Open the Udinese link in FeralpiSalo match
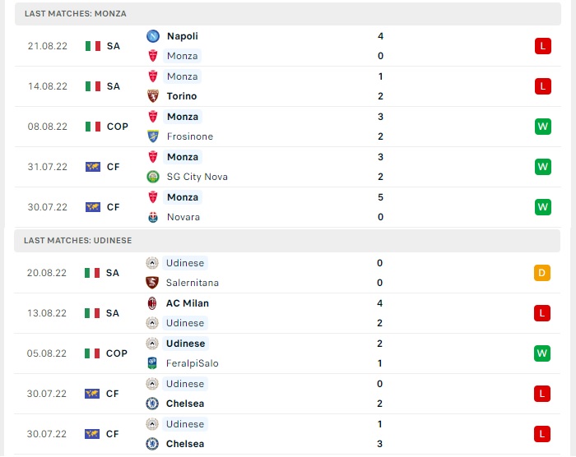576x457 pixels. (x=185, y=344)
